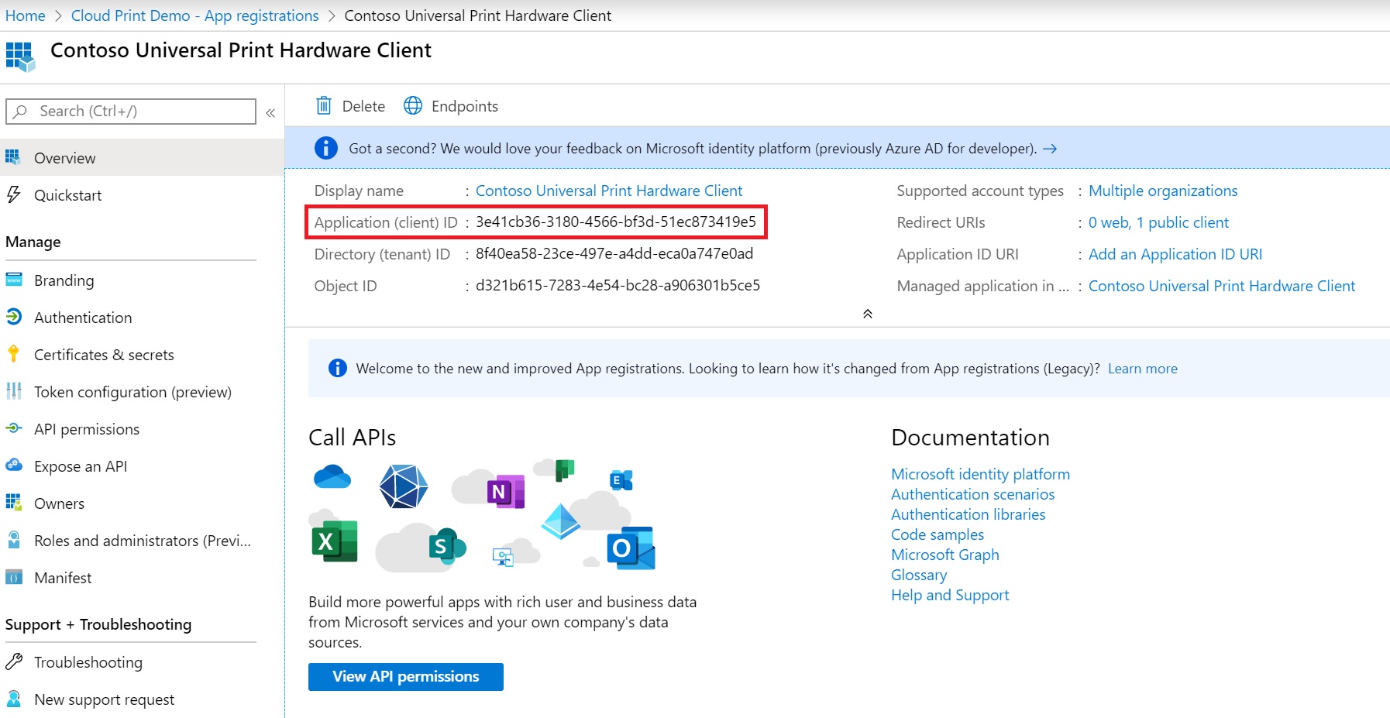Click the Delete trash can icon
The image size is (1390, 718).
click(324, 105)
